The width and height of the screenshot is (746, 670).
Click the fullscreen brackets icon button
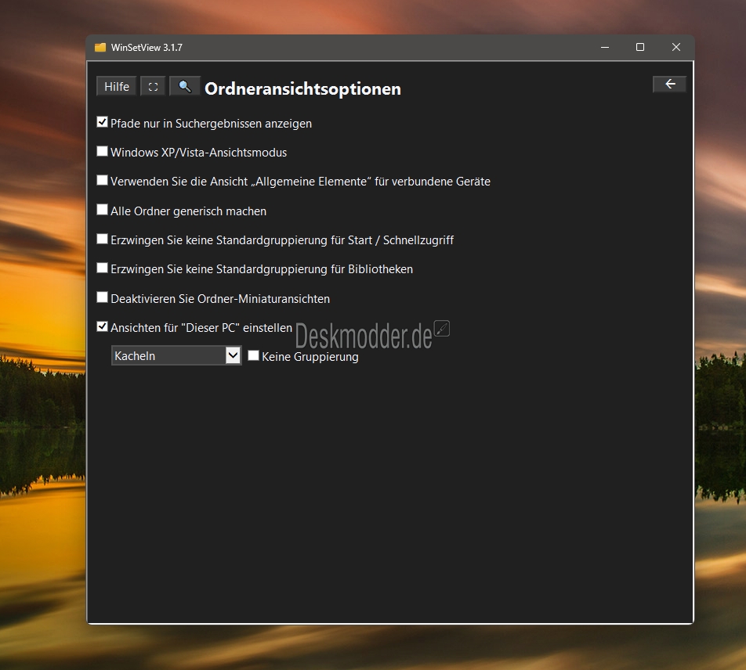153,86
